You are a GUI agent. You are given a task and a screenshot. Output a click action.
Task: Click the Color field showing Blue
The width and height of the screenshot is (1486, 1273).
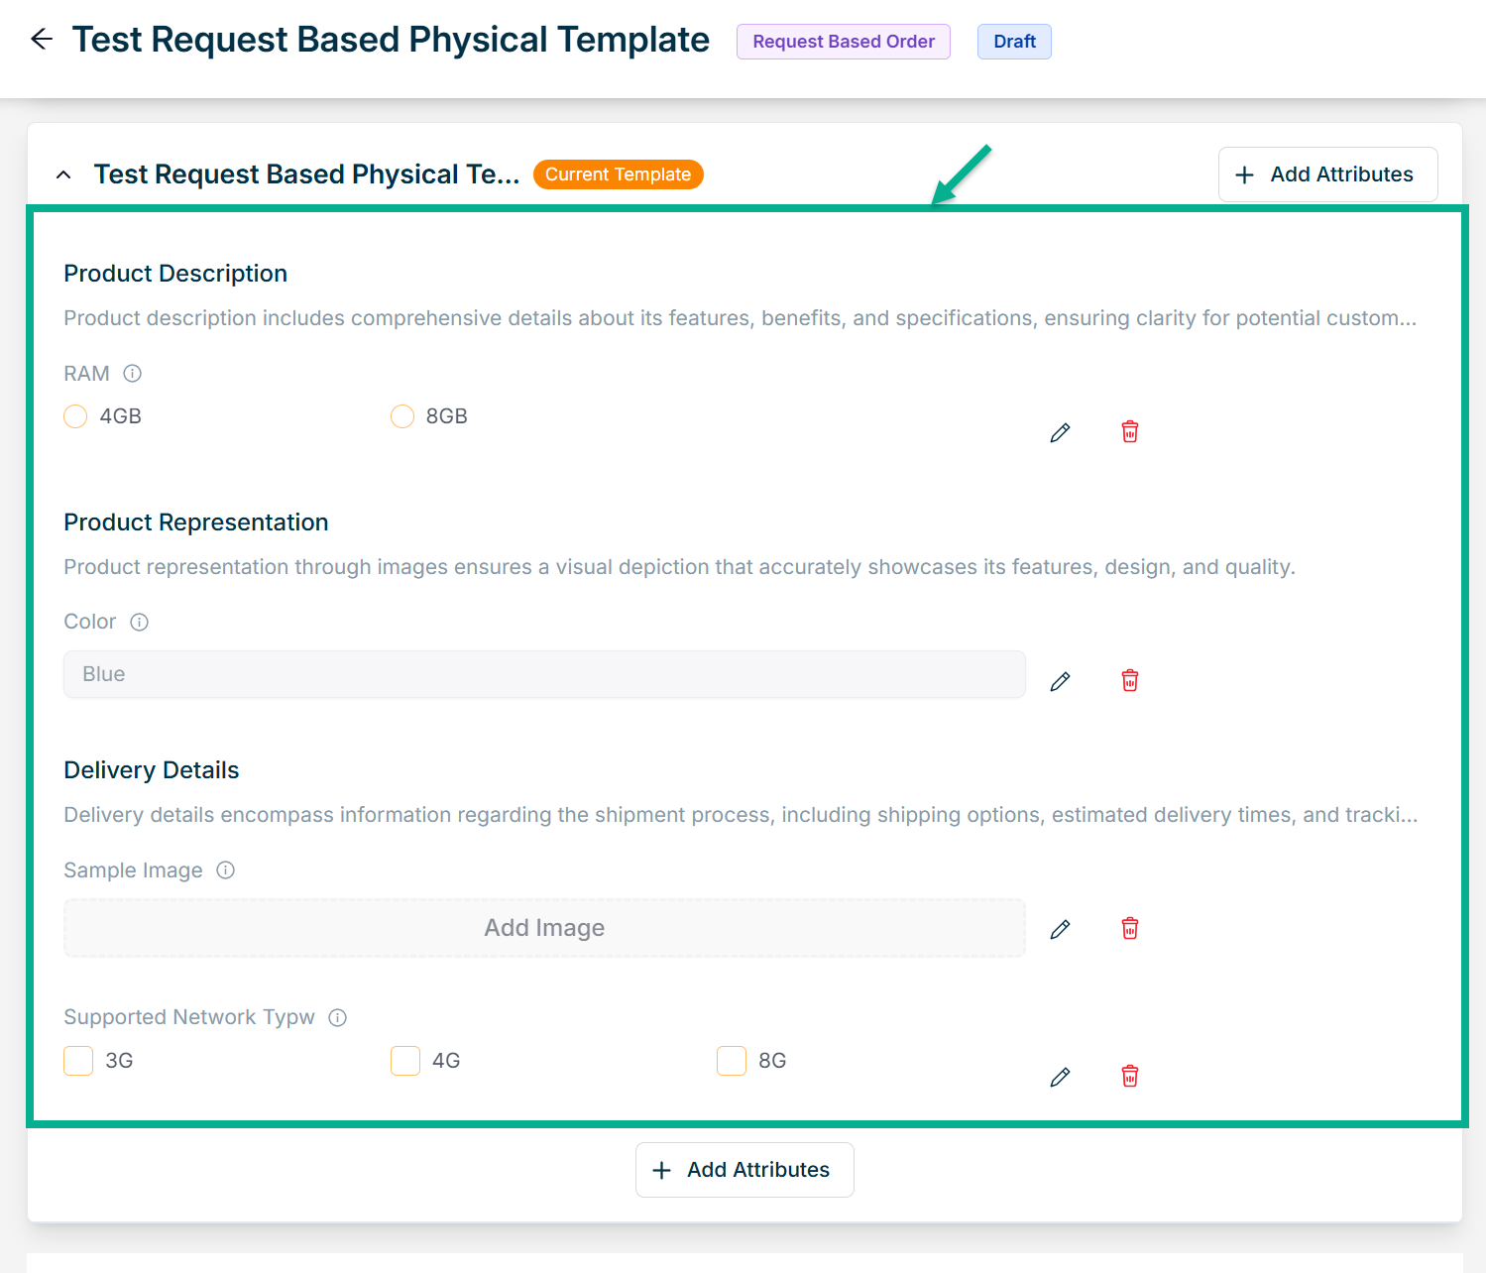click(544, 674)
